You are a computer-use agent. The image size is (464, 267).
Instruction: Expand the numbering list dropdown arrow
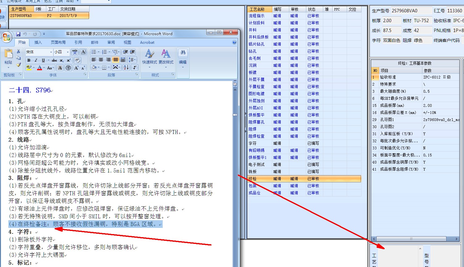pyautogui.click(x=109, y=52)
